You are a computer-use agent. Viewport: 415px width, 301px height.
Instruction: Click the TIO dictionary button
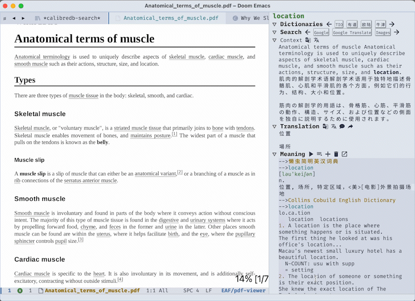(x=339, y=24)
